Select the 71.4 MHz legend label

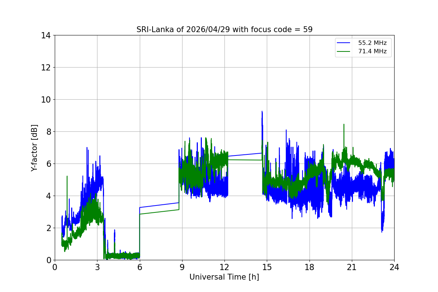[x=372, y=51]
